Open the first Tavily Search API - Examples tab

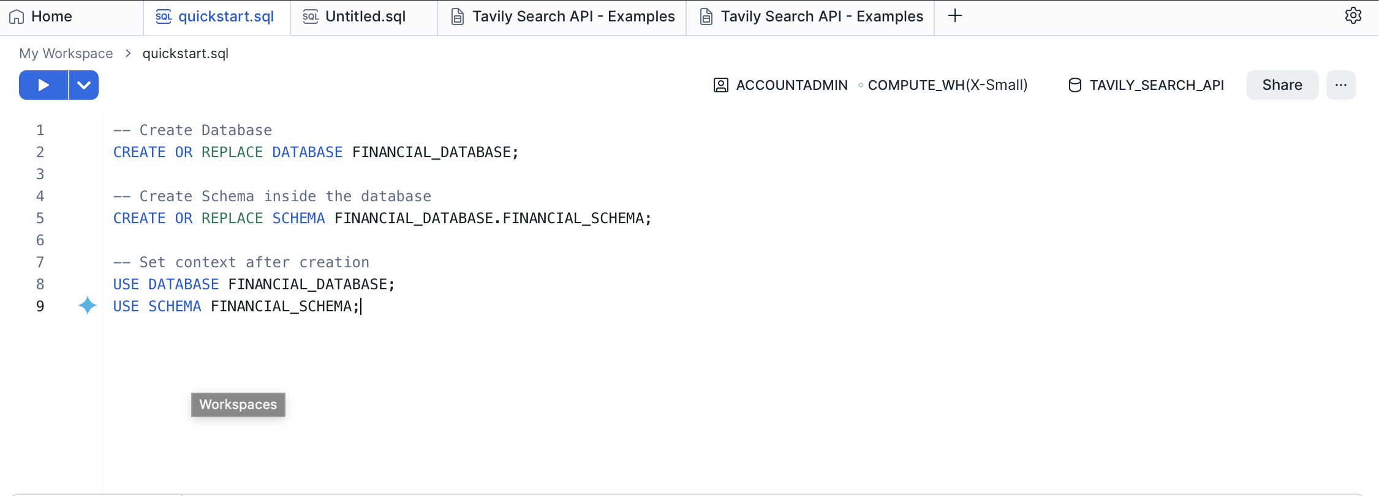pyautogui.click(x=572, y=17)
